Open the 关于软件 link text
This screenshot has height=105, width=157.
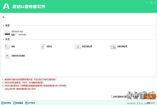tap(31, 103)
